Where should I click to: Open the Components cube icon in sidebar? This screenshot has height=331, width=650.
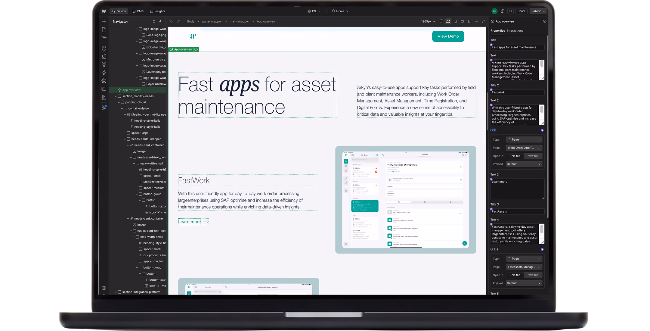pyautogui.click(x=104, y=48)
